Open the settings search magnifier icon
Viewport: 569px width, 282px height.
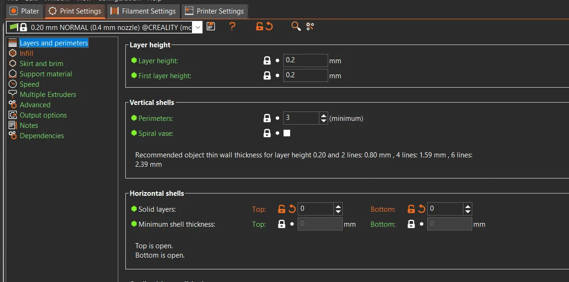296,27
